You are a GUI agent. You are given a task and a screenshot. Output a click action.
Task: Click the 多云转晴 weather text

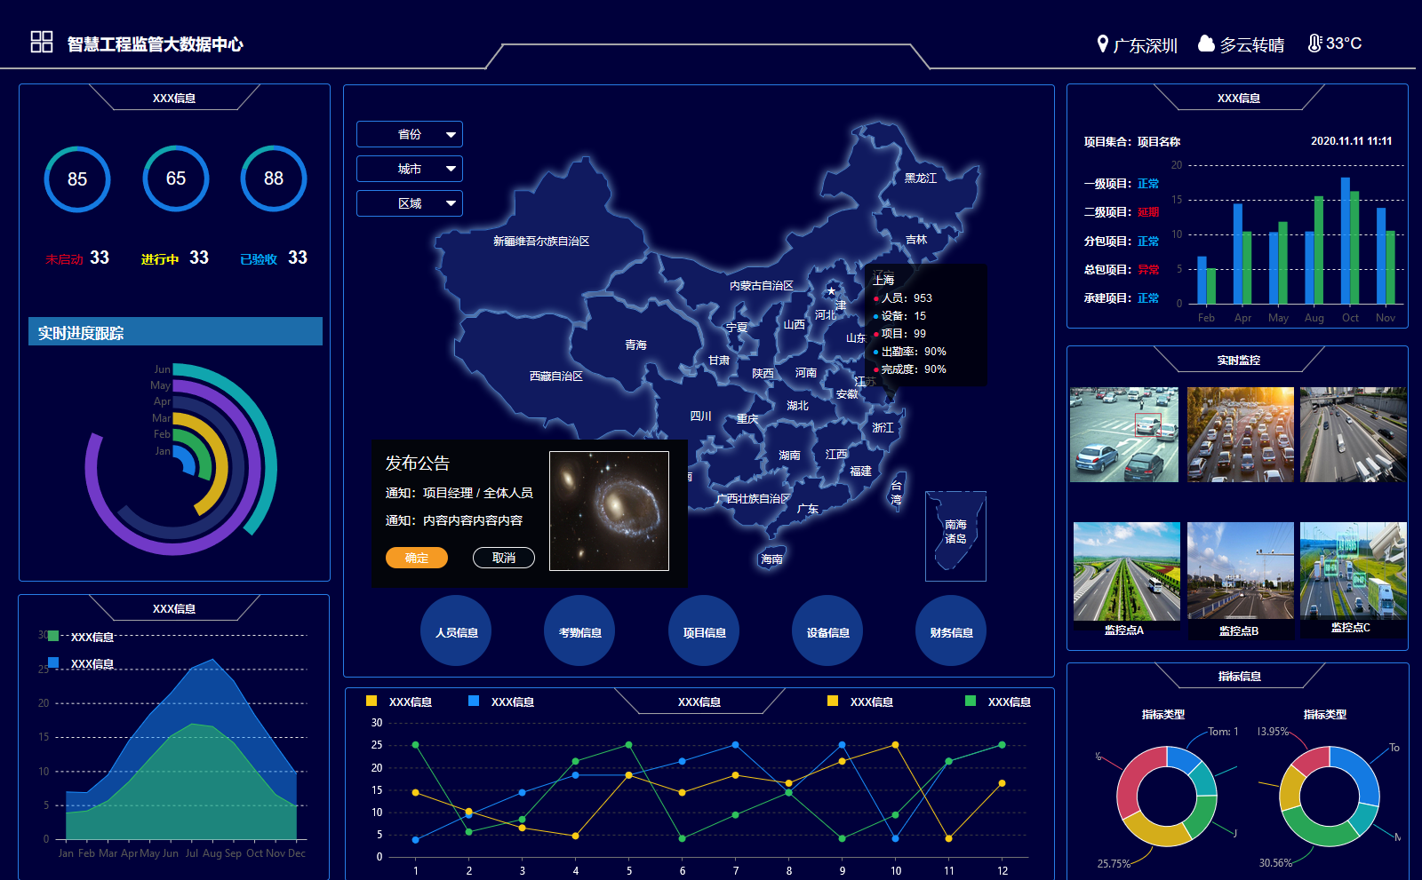1251,44
